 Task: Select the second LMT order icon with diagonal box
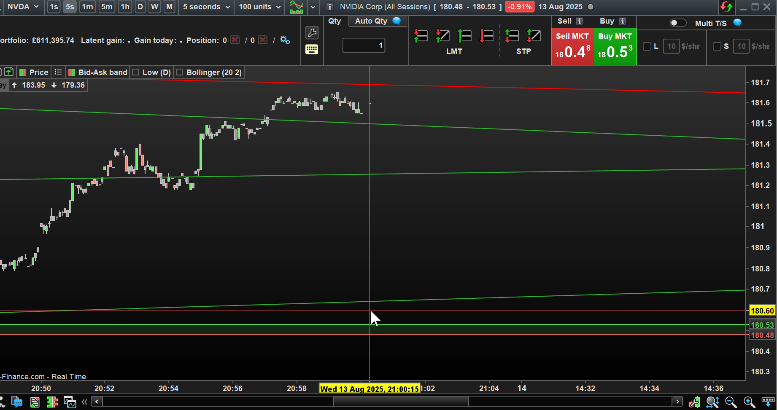point(442,36)
